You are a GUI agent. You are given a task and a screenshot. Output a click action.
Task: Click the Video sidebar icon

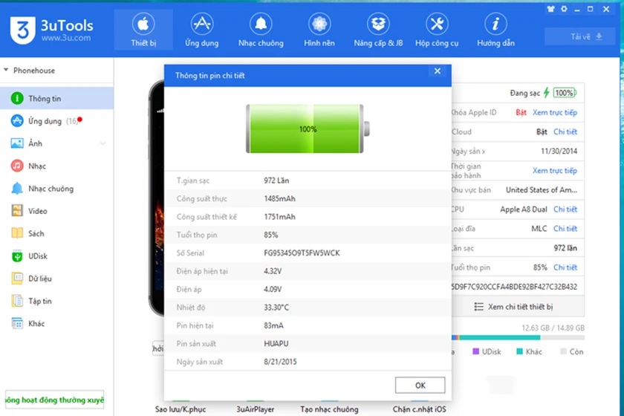17,210
